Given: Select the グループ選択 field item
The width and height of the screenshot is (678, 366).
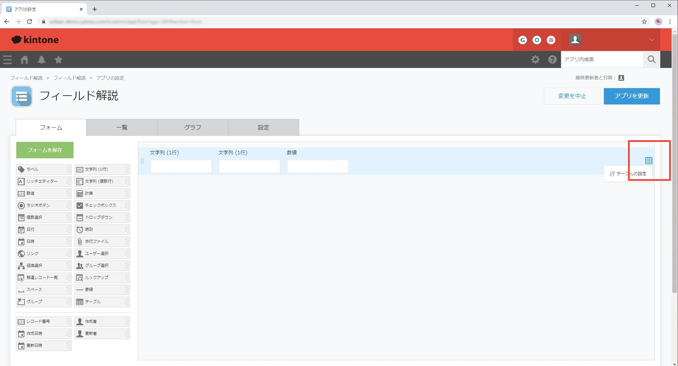Looking at the screenshot, I should coord(102,266).
